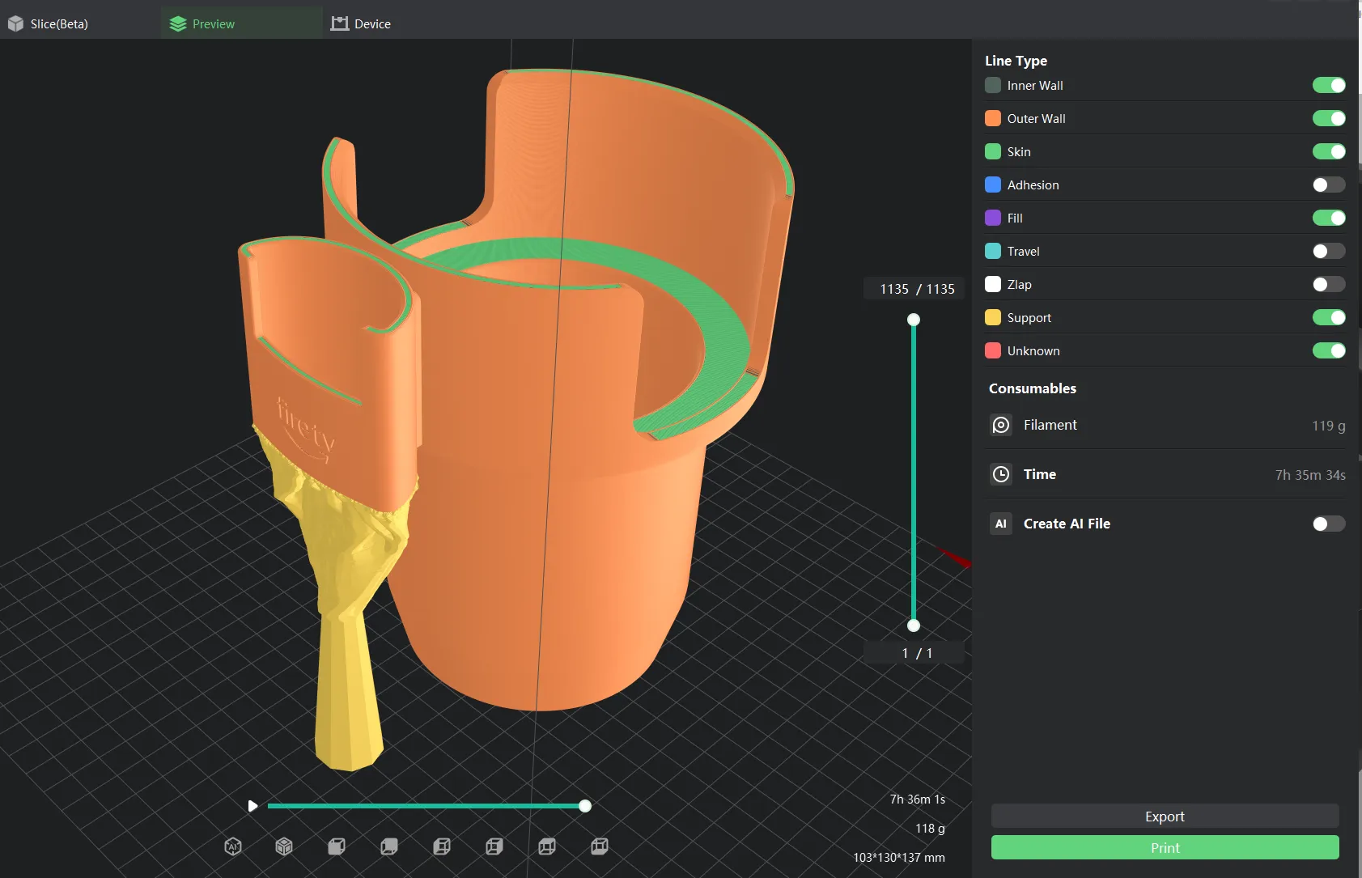Disable the Inner Wall line type toggle

[1328, 86]
